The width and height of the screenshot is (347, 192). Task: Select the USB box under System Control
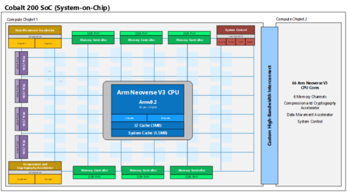point(241,42)
